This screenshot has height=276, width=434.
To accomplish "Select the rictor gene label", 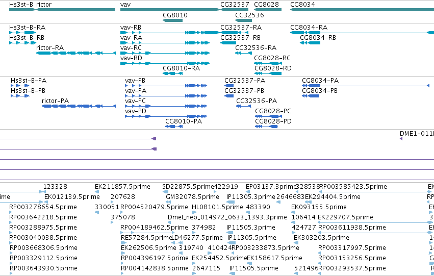I will pyautogui.click(x=44, y=5).
